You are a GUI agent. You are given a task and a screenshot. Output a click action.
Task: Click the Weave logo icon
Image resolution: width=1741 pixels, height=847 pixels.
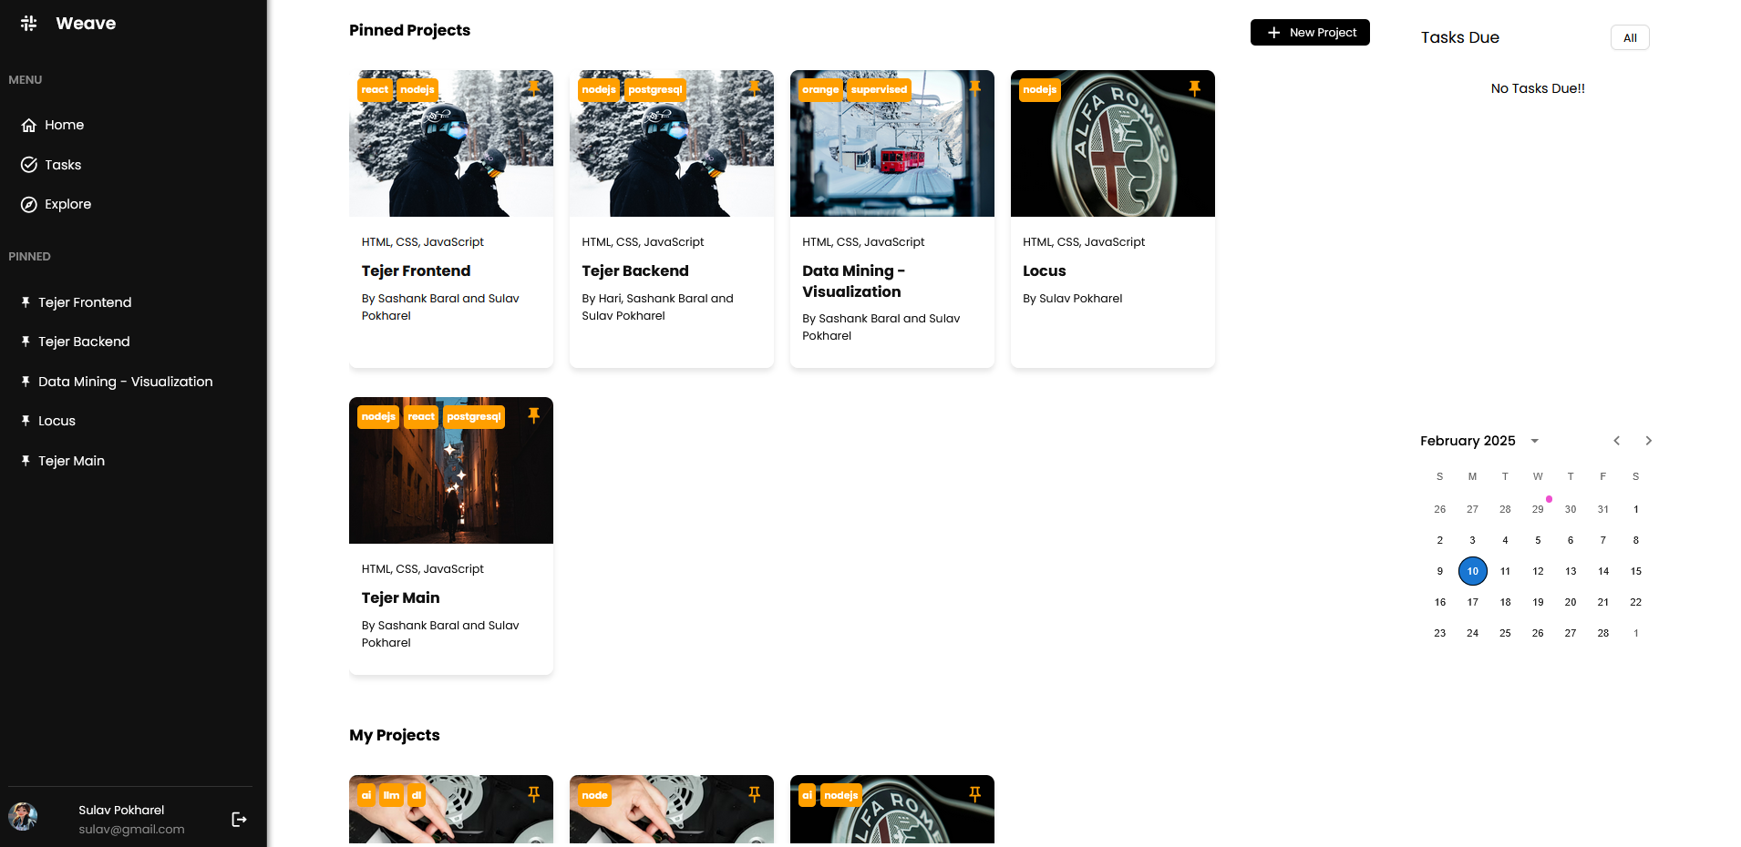click(29, 24)
